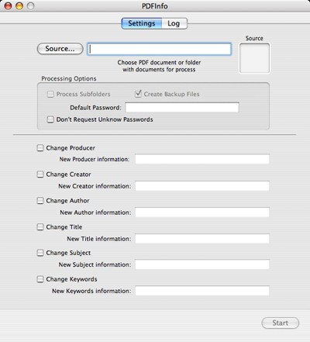Close the PDFInfo window with red button

click(x=8, y=6)
